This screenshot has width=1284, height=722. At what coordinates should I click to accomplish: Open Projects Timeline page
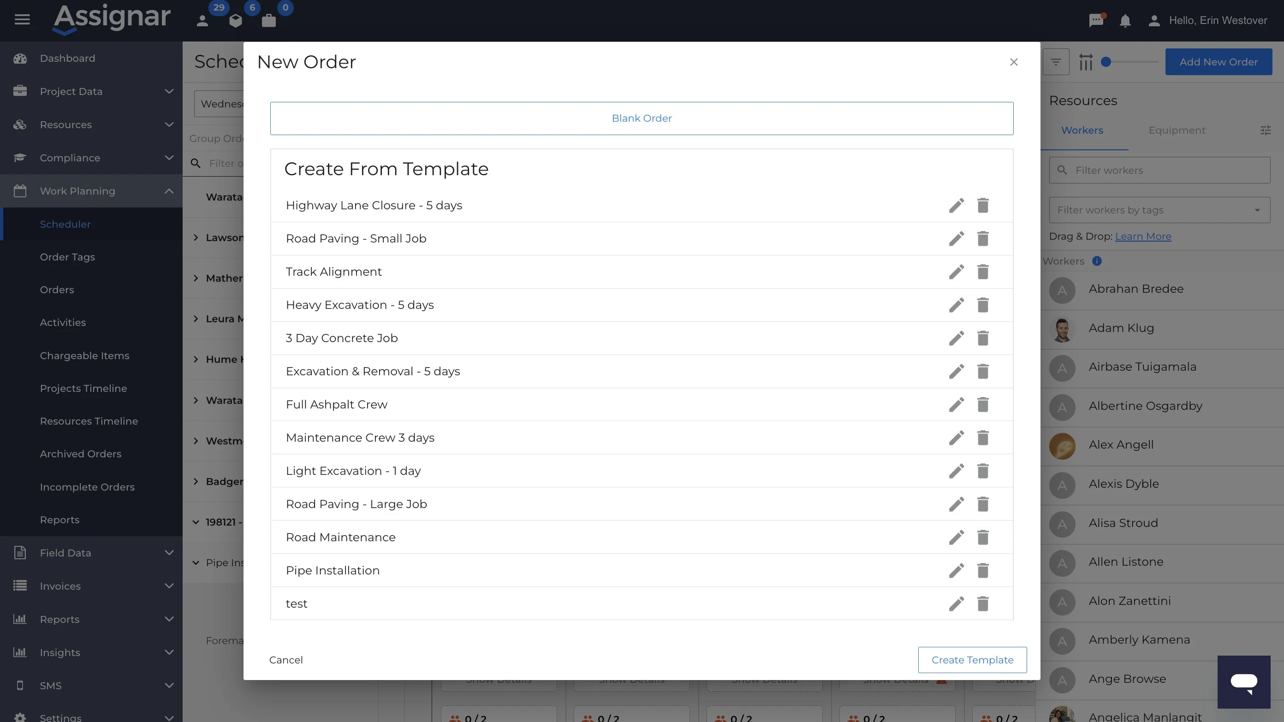click(x=83, y=388)
